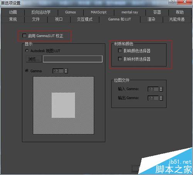
Task: Switch to the 光能传递 tab
Action: click(177, 19)
